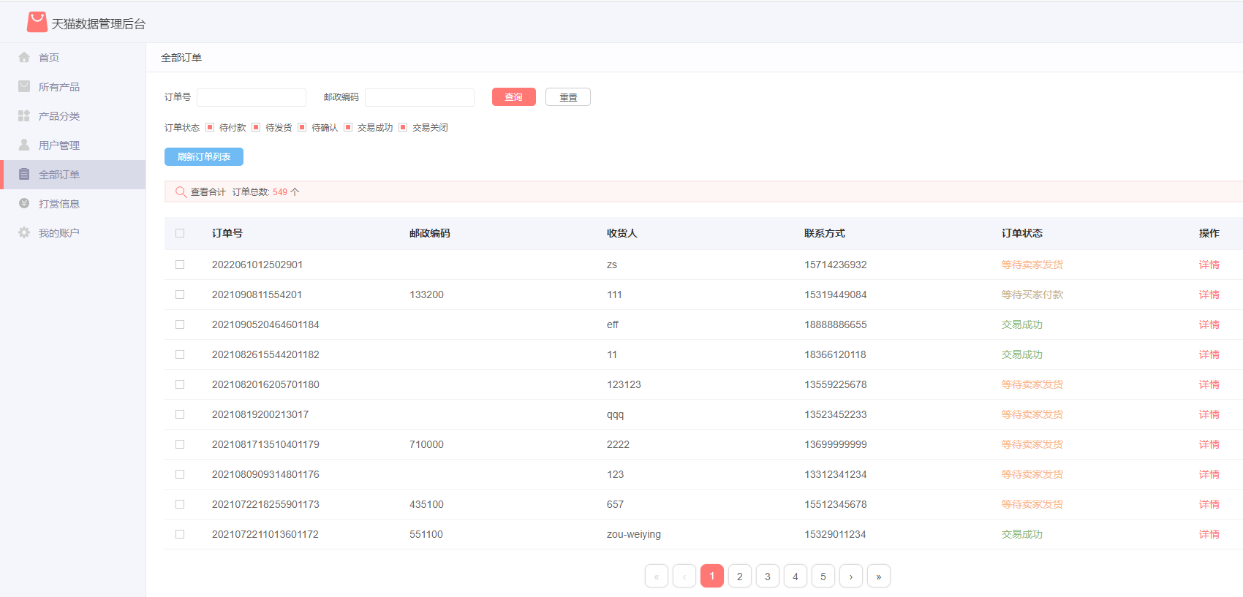Open 详情 for receiver qqq

(x=1209, y=414)
